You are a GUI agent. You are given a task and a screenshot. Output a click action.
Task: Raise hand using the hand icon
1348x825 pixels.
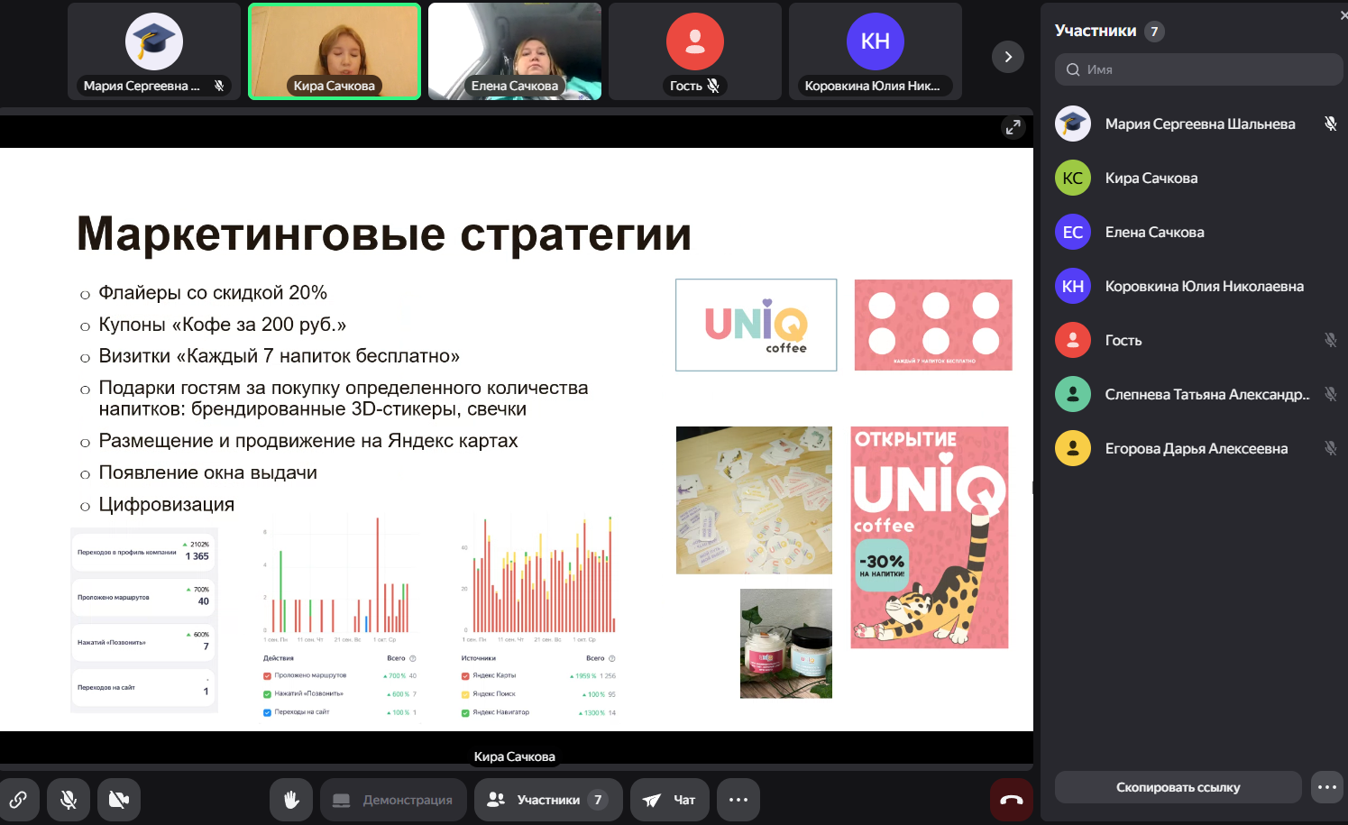[290, 800]
